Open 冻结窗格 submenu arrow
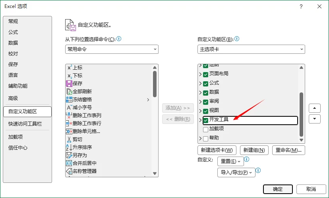The height and width of the screenshot is (198, 329). 148,100
